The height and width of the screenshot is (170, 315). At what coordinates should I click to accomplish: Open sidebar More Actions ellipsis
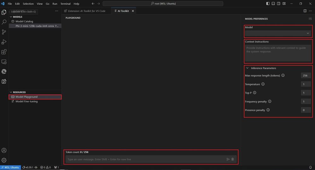[57, 11]
